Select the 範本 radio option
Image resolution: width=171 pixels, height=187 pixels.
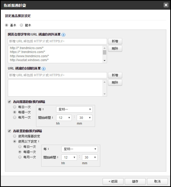pyautogui.click(x=21, y=25)
